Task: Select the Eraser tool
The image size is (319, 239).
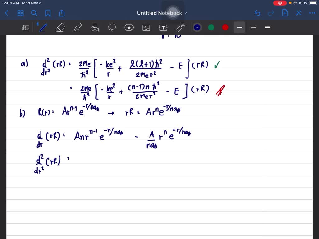Action: [x=60, y=28]
